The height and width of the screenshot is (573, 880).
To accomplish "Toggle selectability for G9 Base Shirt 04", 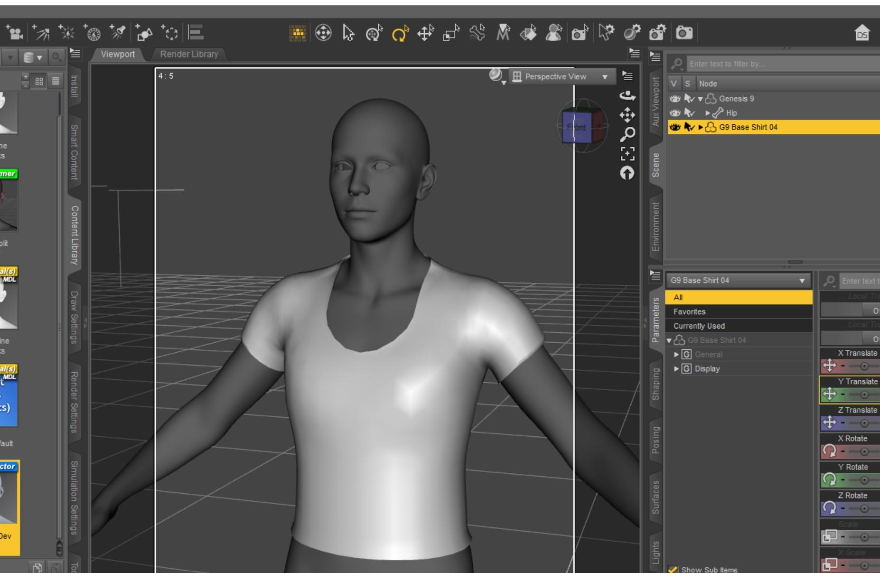I will point(689,127).
